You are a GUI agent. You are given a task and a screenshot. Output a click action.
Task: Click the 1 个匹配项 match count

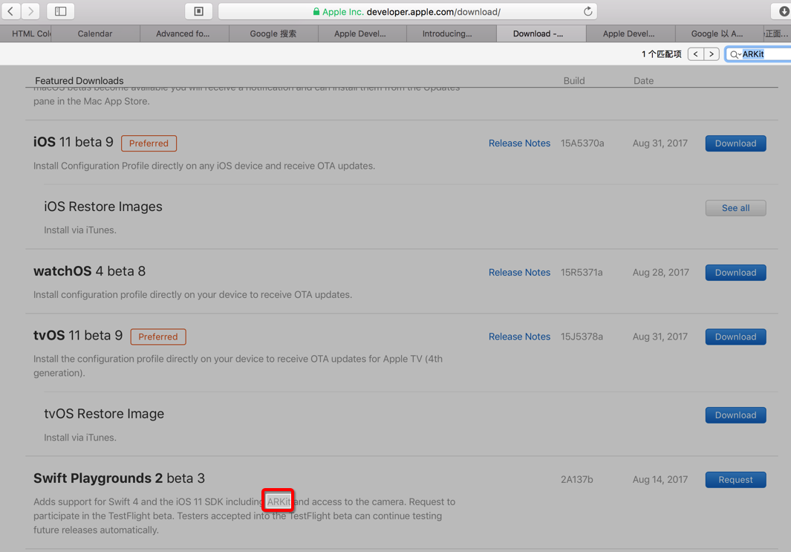661,54
